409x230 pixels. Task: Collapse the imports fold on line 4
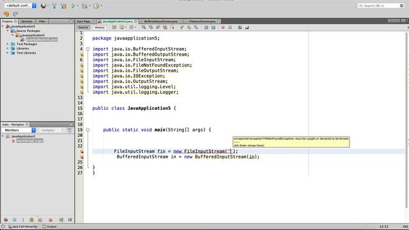(88, 49)
